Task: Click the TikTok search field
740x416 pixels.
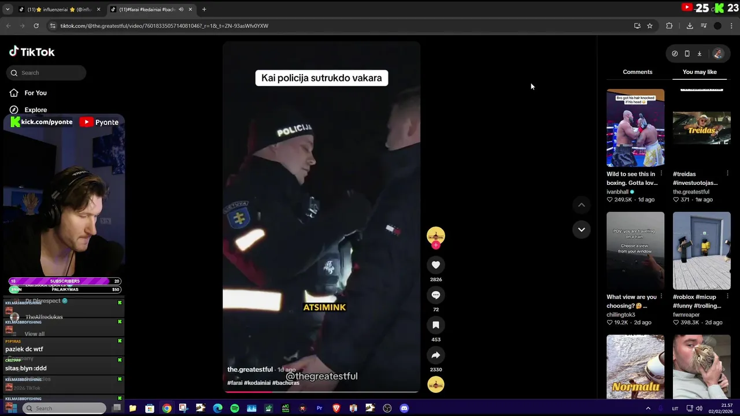Action: click(x=47, y=73)
